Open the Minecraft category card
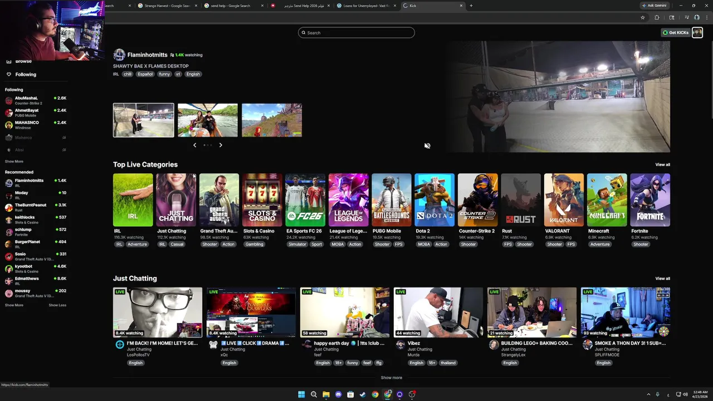 point(607,200)
